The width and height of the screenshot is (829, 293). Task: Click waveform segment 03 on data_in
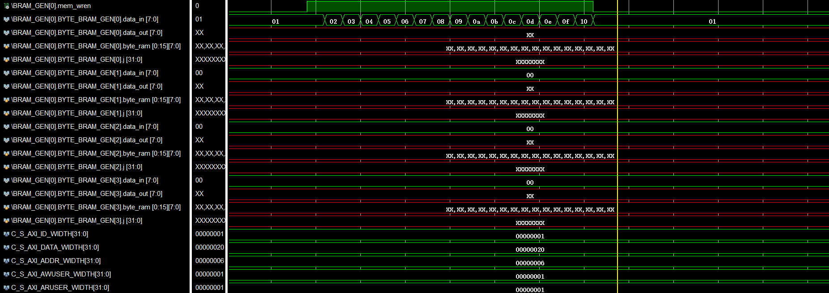[x=351, y=21]
